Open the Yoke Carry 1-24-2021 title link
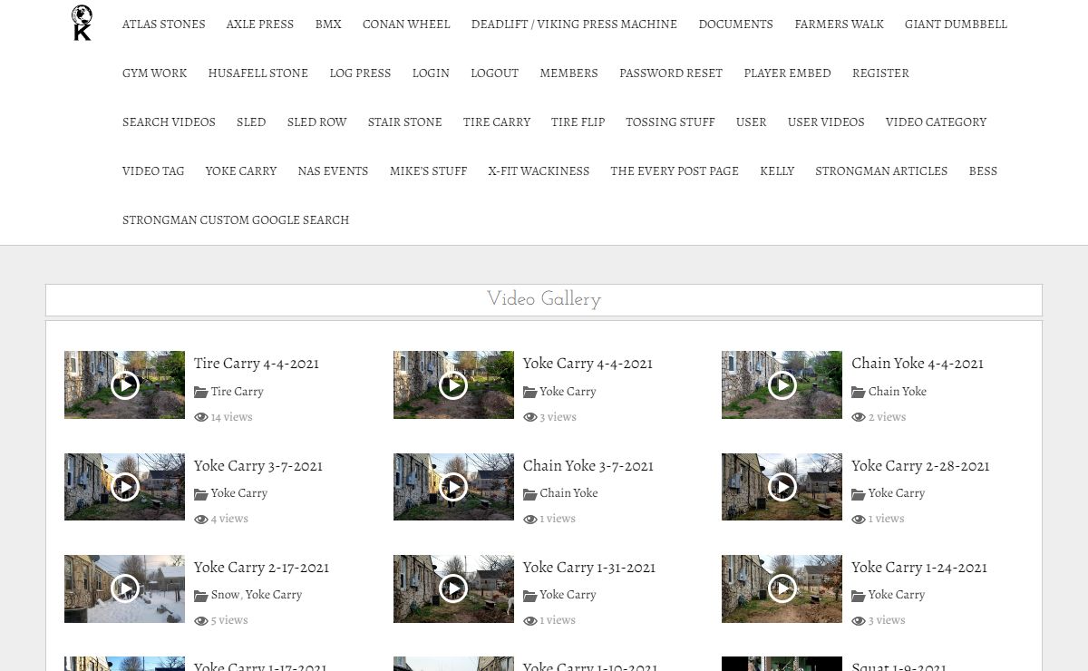 (919, 567)
